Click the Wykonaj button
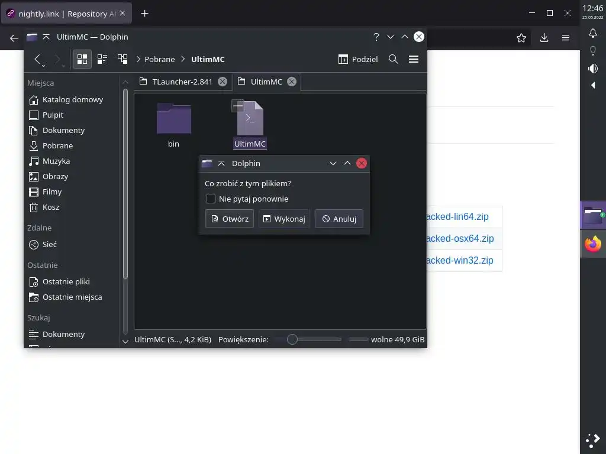Image resolution: width=606 pixels, height=454 pixels. (284, 219)
